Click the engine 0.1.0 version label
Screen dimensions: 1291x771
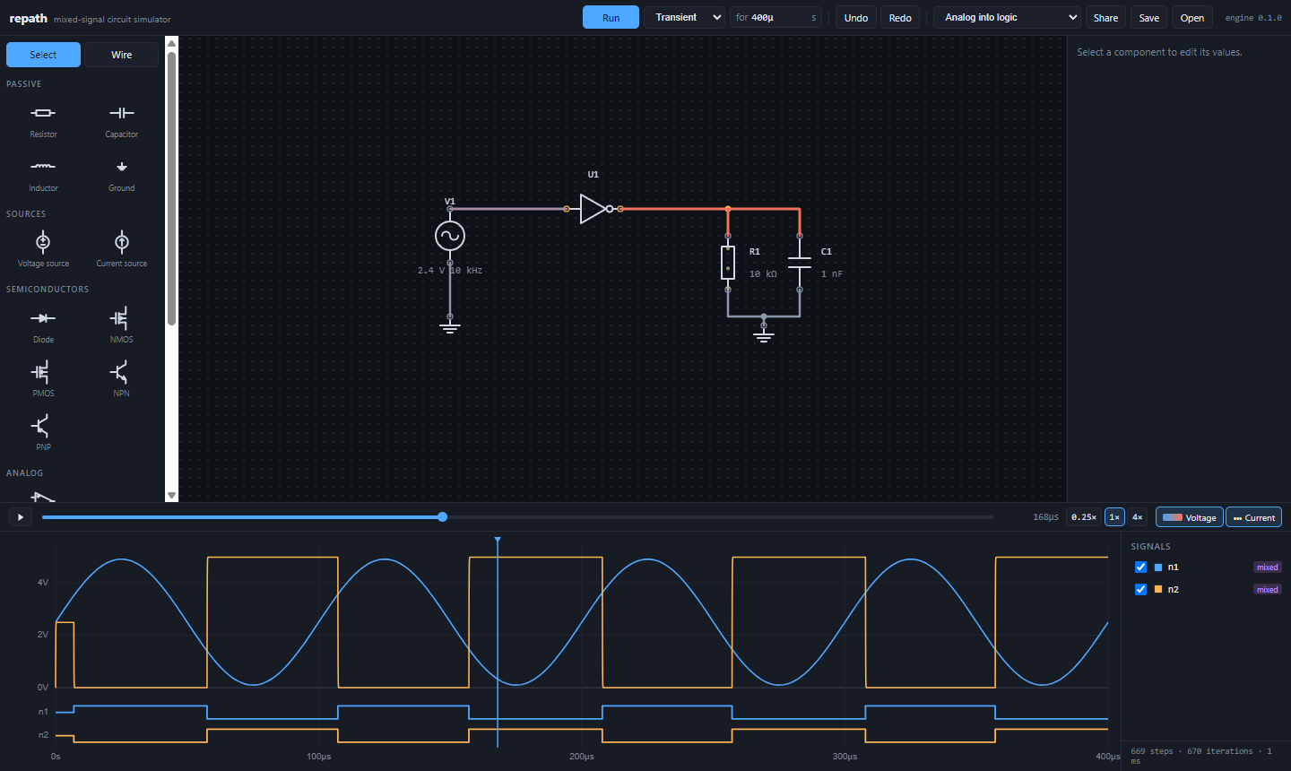[x=1253, y=18]
